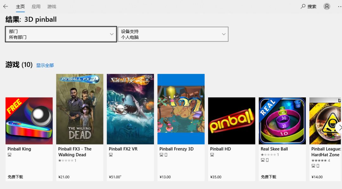Click the 结果: 3D pinball heading
Viewport: 342px width, 189px height.
coord(31,19)
